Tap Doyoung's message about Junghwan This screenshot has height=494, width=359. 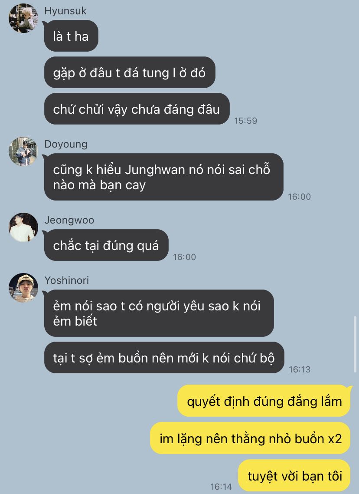163,177
